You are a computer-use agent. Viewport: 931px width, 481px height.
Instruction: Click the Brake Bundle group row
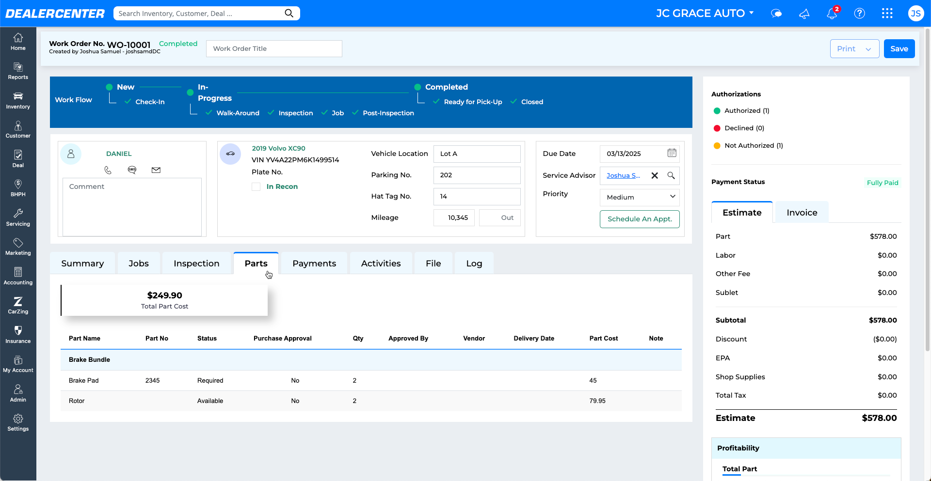[x=371, y=359]
